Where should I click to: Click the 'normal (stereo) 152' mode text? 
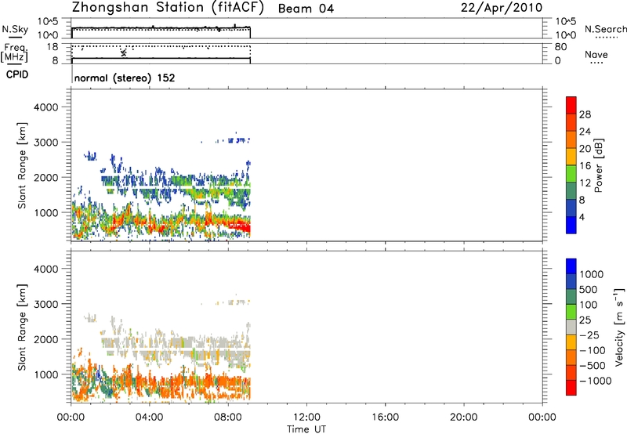124,78
